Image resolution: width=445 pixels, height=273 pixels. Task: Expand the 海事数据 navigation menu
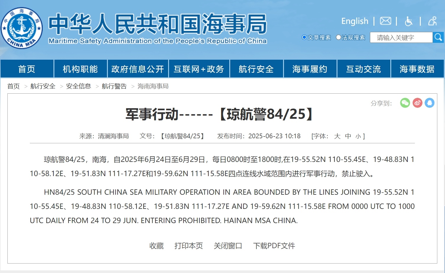point(417,69)
